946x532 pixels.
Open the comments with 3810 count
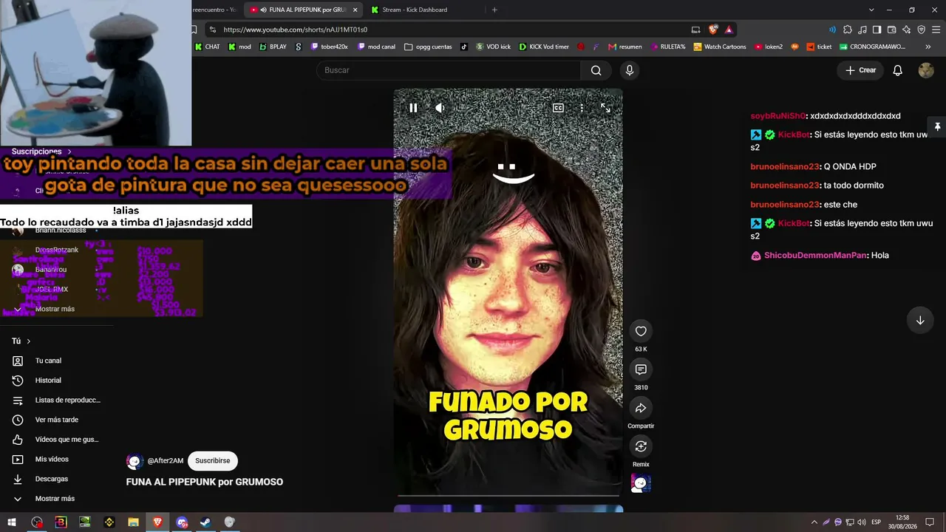pos(641,369)
